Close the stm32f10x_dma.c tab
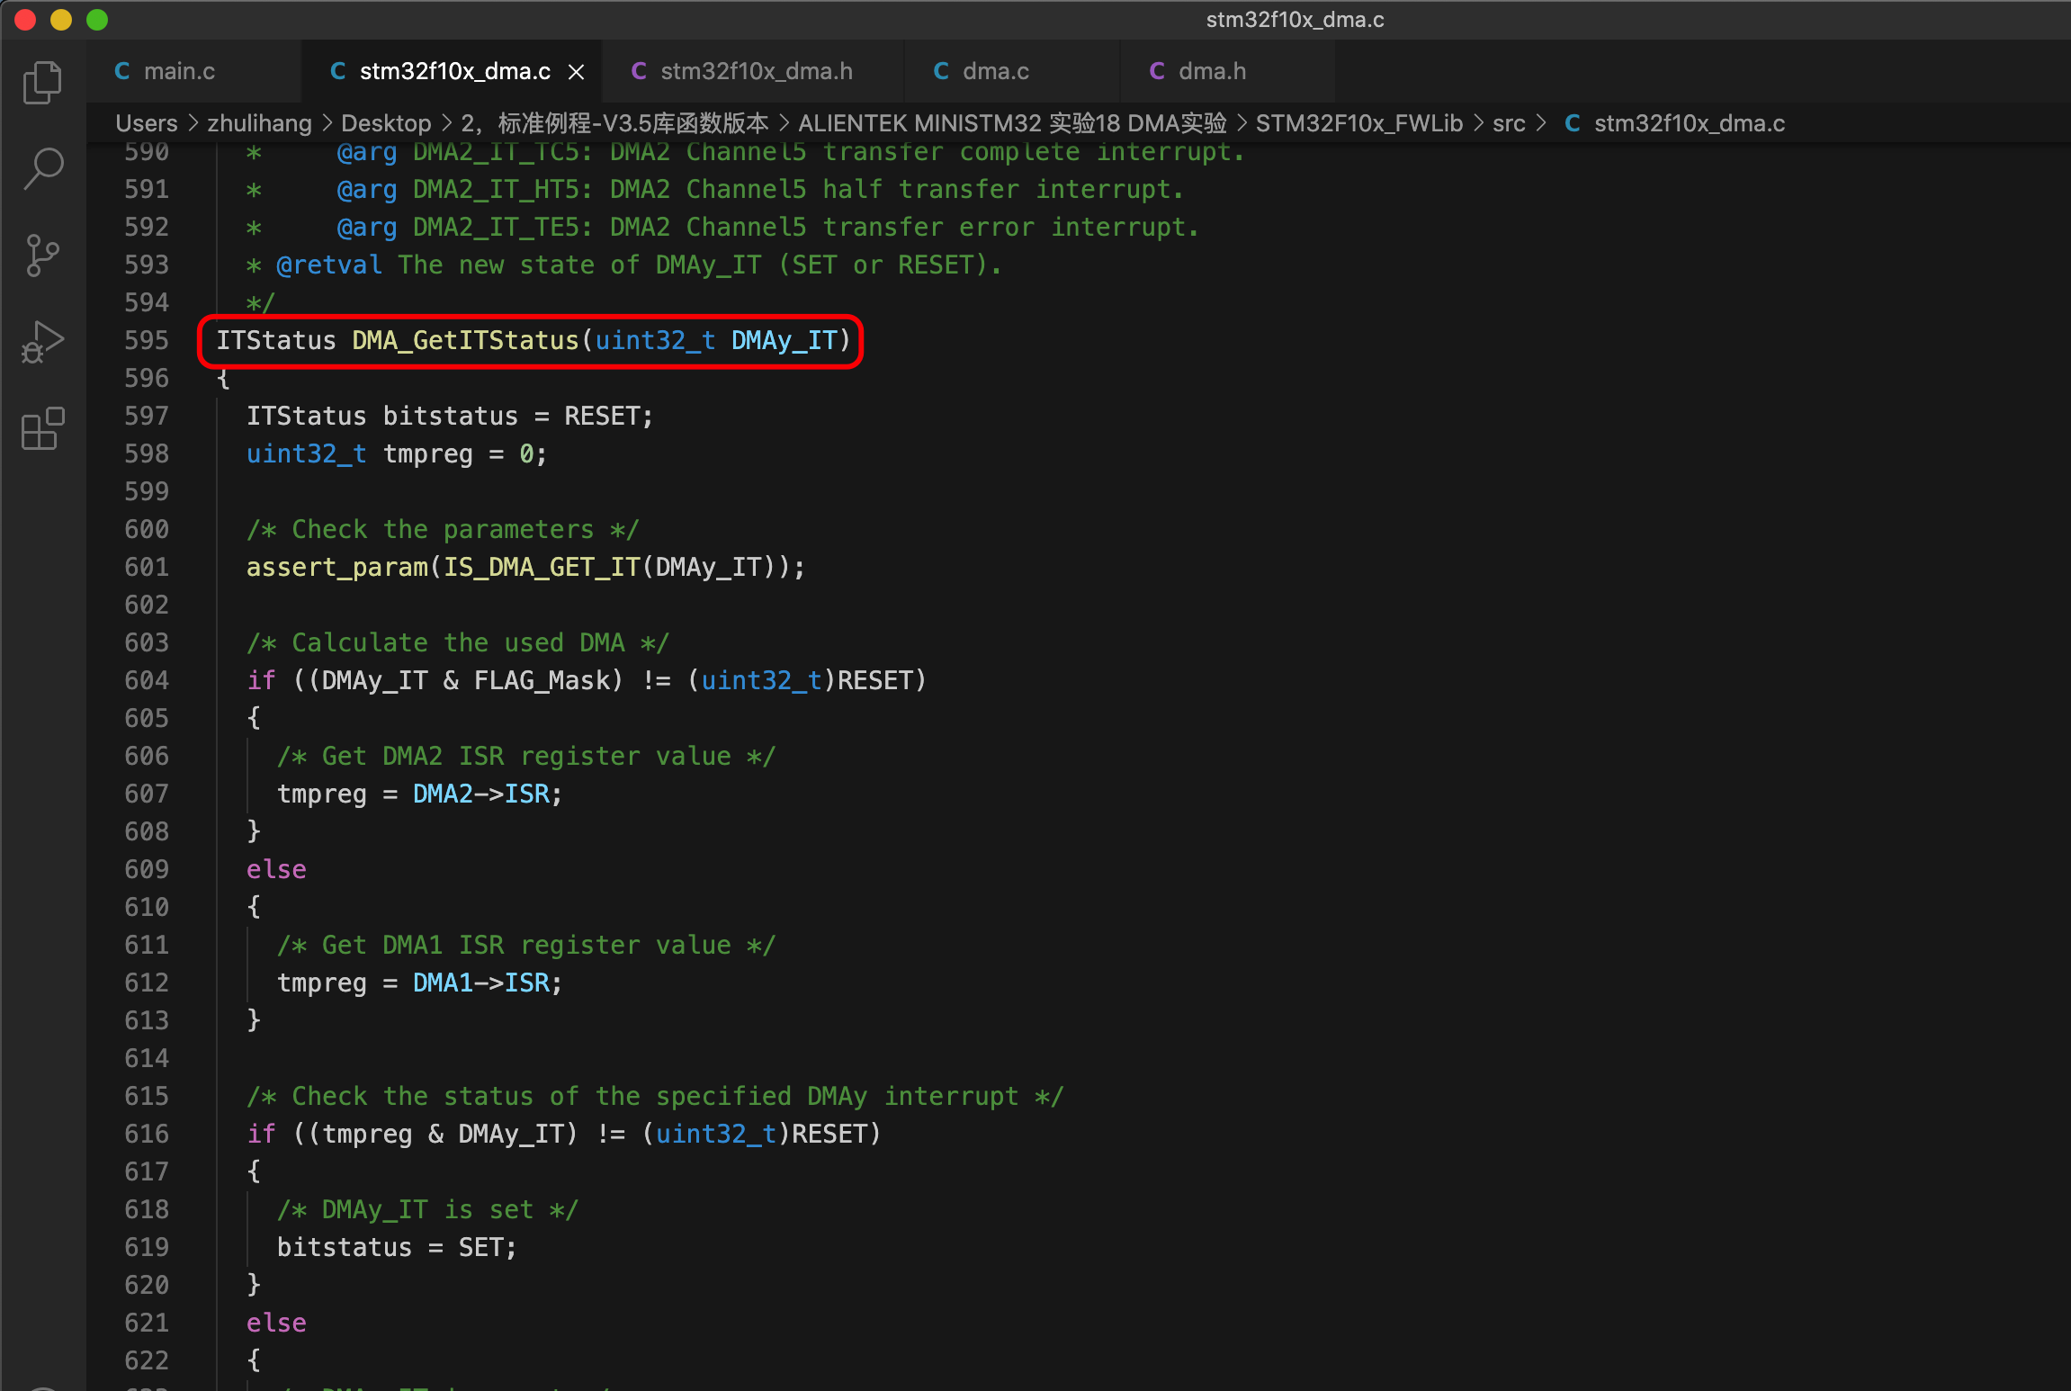 577,70
